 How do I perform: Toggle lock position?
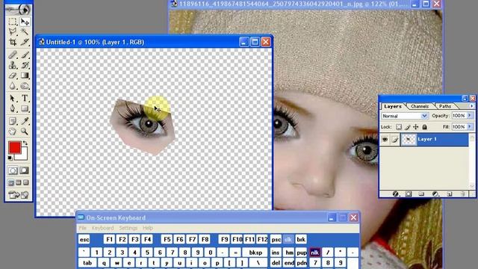(416, 127)
